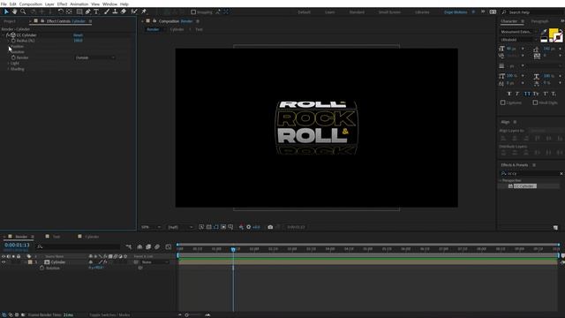Select the Roto Brush tool
Screen dimensions: 565x318
pyautogui.click(x=134, y=11)
